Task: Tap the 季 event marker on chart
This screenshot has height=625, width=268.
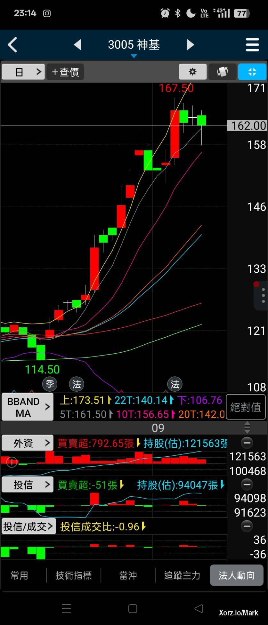Action: pyautogui.click(x=50, y=384)
